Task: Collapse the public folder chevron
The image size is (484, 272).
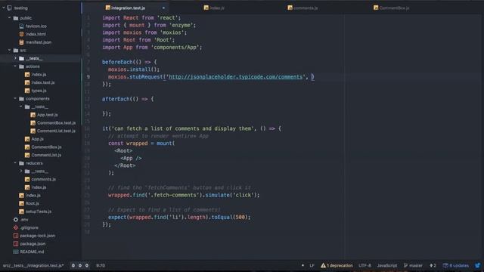Action: coord(9,18)
